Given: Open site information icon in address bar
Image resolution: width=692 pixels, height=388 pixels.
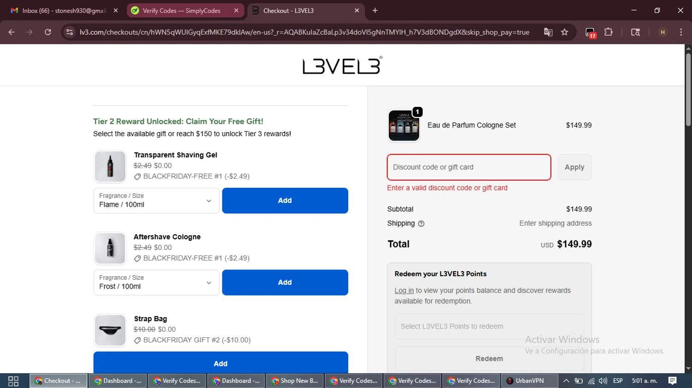Looking at the screenshot, I should 70,32.
